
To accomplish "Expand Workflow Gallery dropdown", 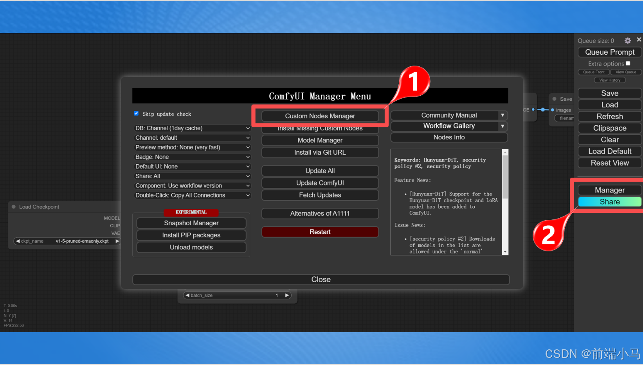I will point(503,126).
